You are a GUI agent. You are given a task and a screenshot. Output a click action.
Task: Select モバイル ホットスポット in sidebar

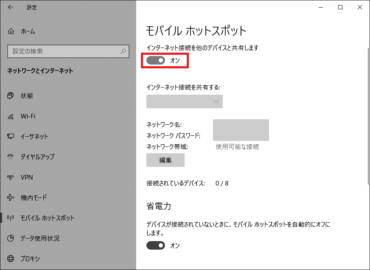coord(48,218)
